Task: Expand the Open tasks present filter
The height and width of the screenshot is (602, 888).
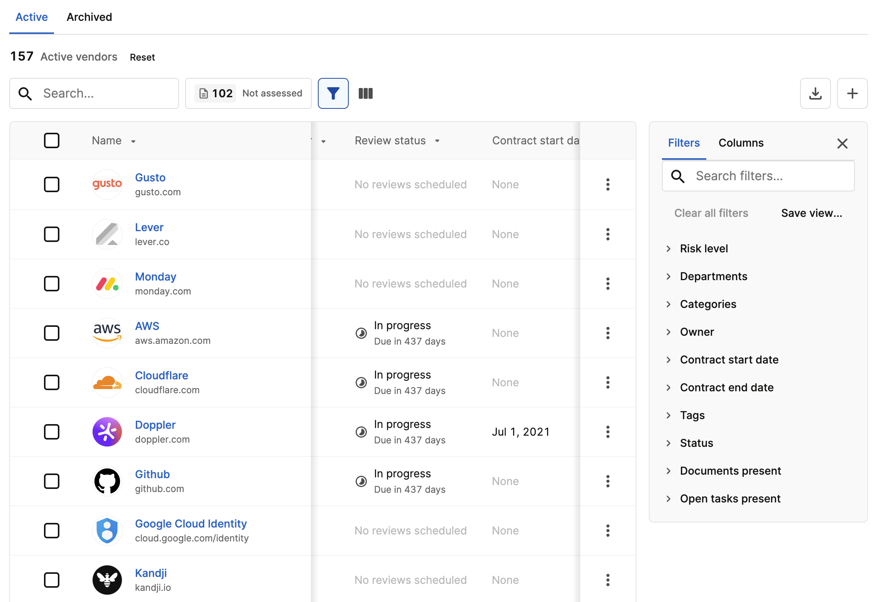Action: [723, 499]
